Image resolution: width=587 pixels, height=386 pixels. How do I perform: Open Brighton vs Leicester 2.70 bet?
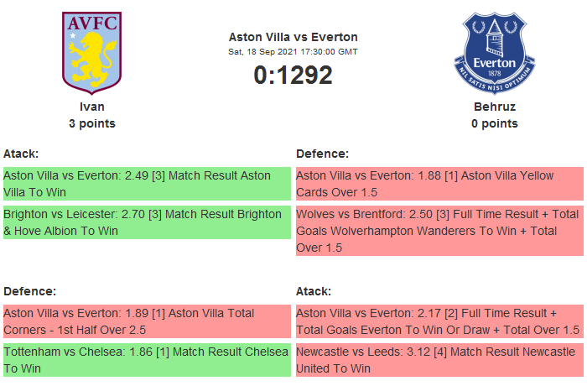click(x=147, y=222)
